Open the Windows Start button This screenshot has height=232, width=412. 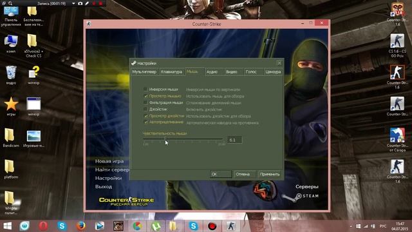pos(7,226)
